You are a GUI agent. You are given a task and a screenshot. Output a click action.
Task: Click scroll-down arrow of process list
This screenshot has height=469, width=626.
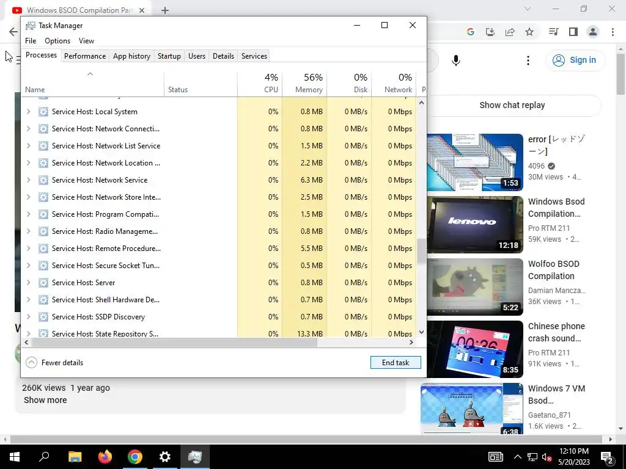click(421, 332)
